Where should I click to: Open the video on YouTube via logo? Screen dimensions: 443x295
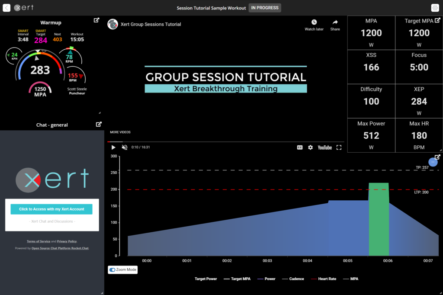tap(324, 147)
